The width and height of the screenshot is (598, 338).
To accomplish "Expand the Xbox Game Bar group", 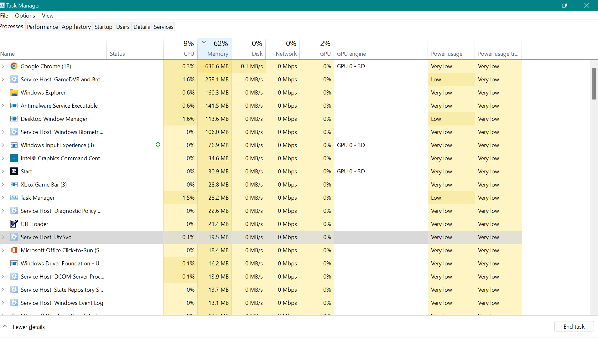I will tap(3, 184).
